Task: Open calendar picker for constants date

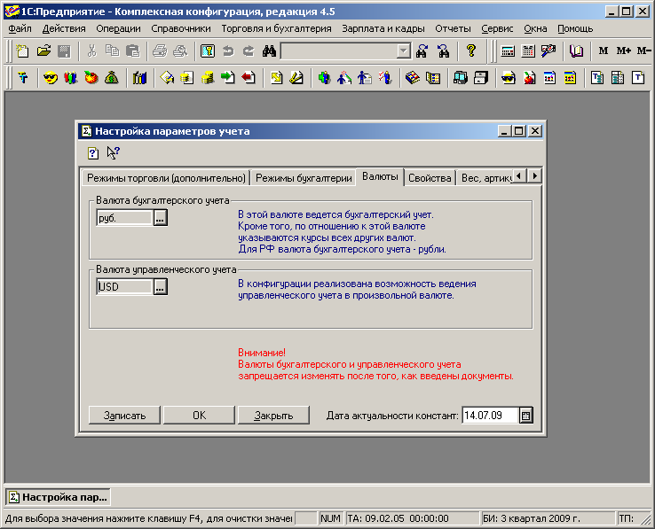Action: click(x=526, y=415)
